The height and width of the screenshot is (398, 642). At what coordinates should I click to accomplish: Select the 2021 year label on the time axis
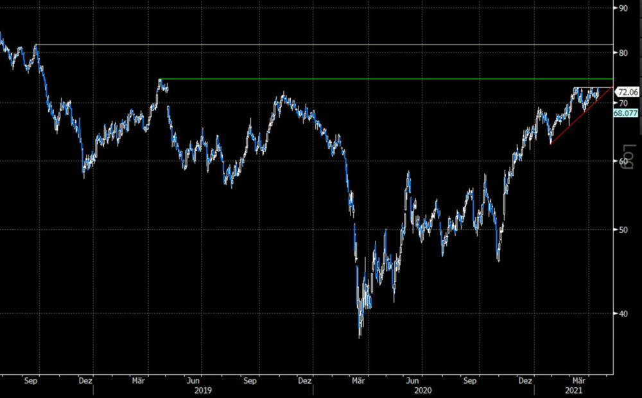tap(573, 390)
